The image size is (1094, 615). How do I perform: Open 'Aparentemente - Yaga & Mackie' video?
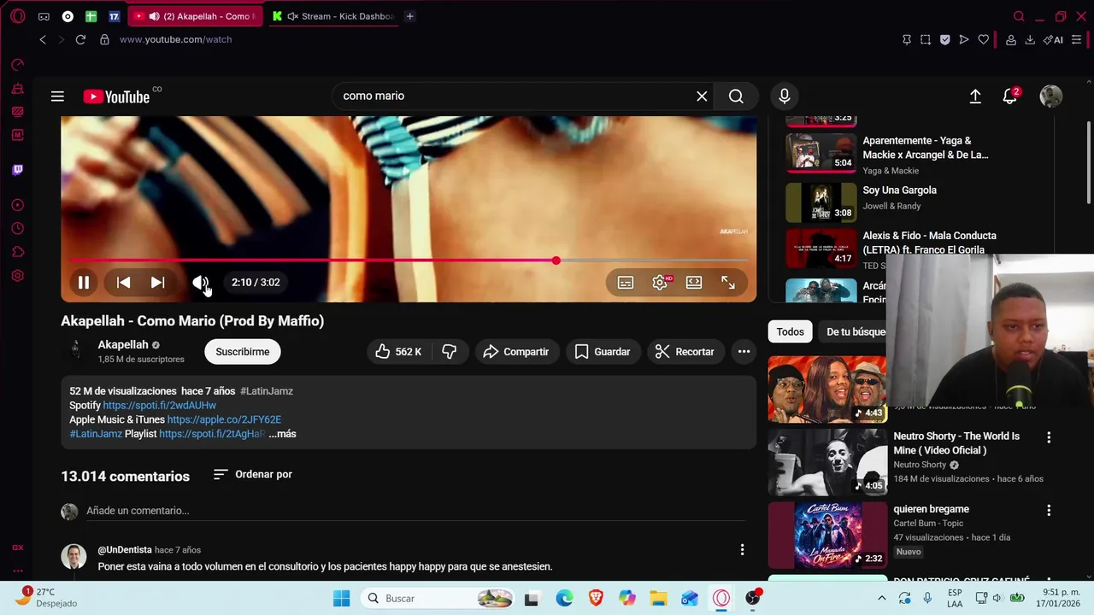coord(925,148)
